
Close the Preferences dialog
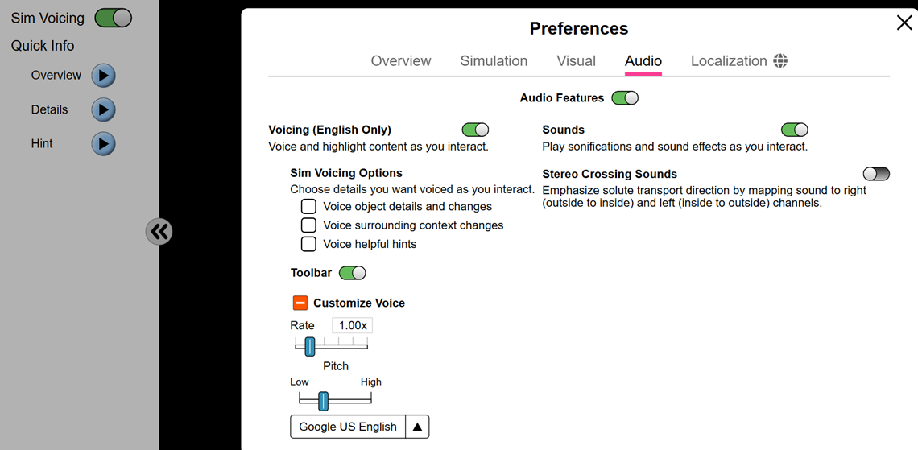[x=904, y=23]
